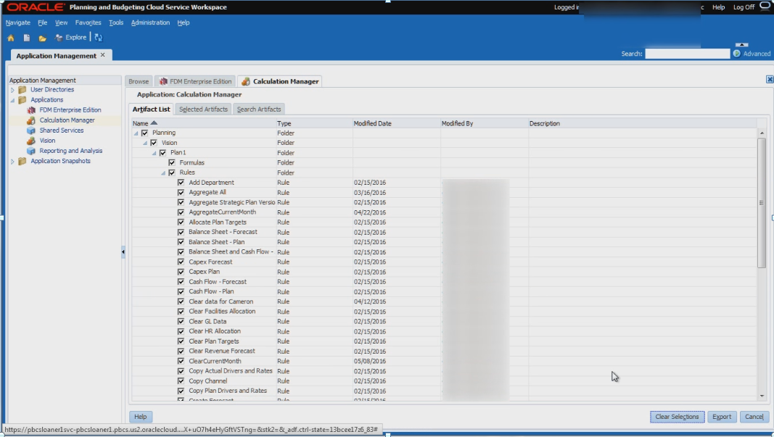Open the Tools menu
This screenshot has width=774, height=437.
pos(116,22)
